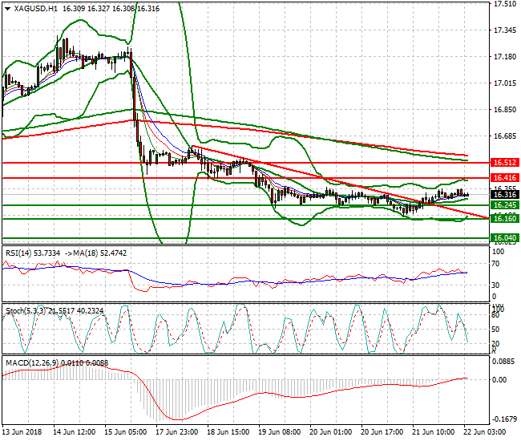Click the RSI(14) 53.7334 indicator label
This screenshot has width=521, height=441.
[x=33, y=253]
